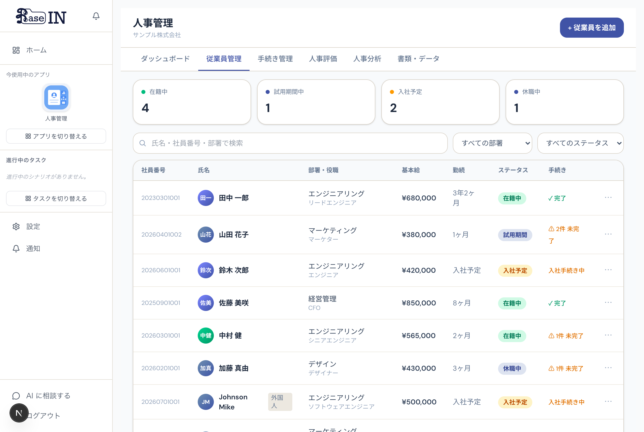This screenshot has height=432, width=644.
Task: Click the 社員番号 column header
Action: point(153,170)
